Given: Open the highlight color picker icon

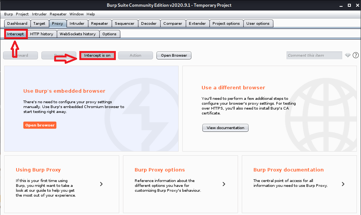Looking at the screenshot, I should 347,55.
